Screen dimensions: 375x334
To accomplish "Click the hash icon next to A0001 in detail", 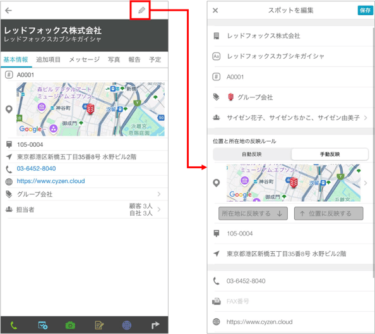I will coord(9,75).
